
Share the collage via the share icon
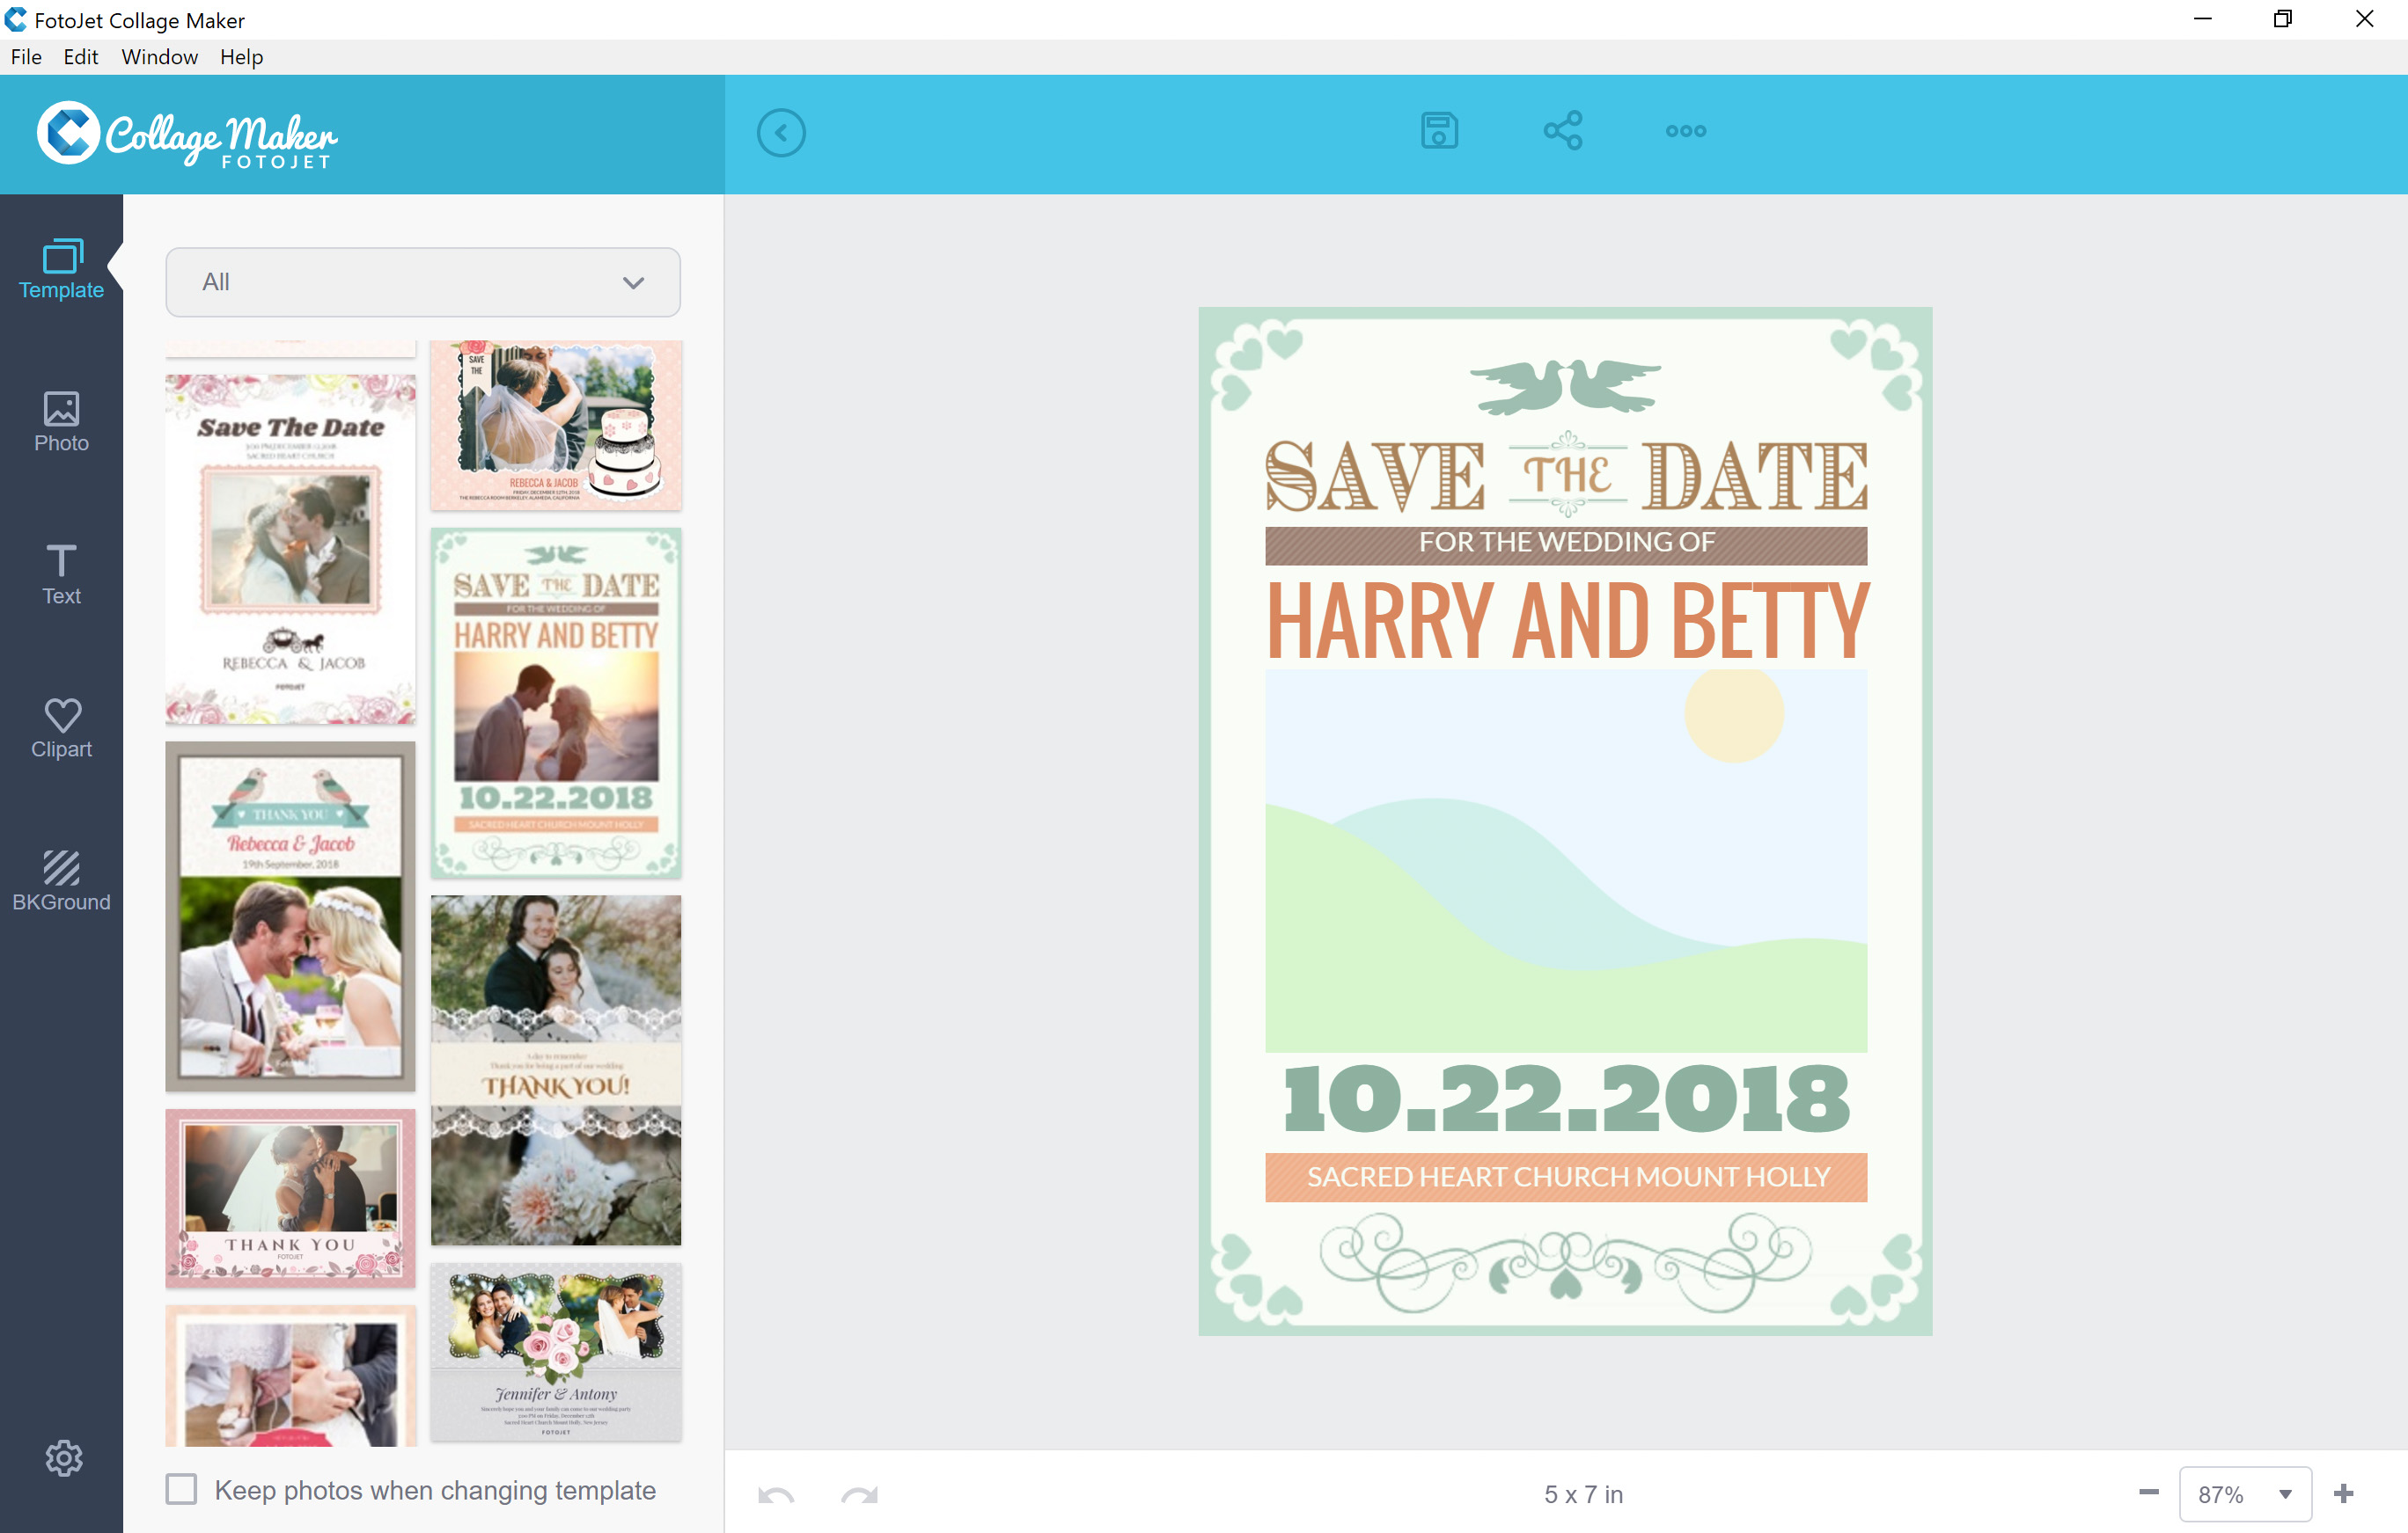click(1561, 130)
